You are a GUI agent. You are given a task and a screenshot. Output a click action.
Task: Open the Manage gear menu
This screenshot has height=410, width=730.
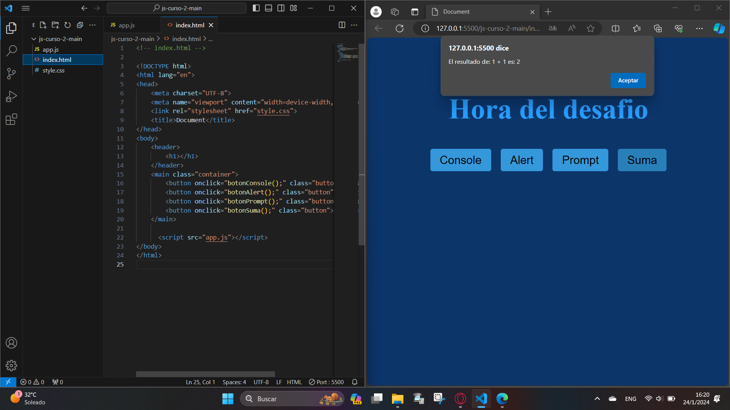11,366
